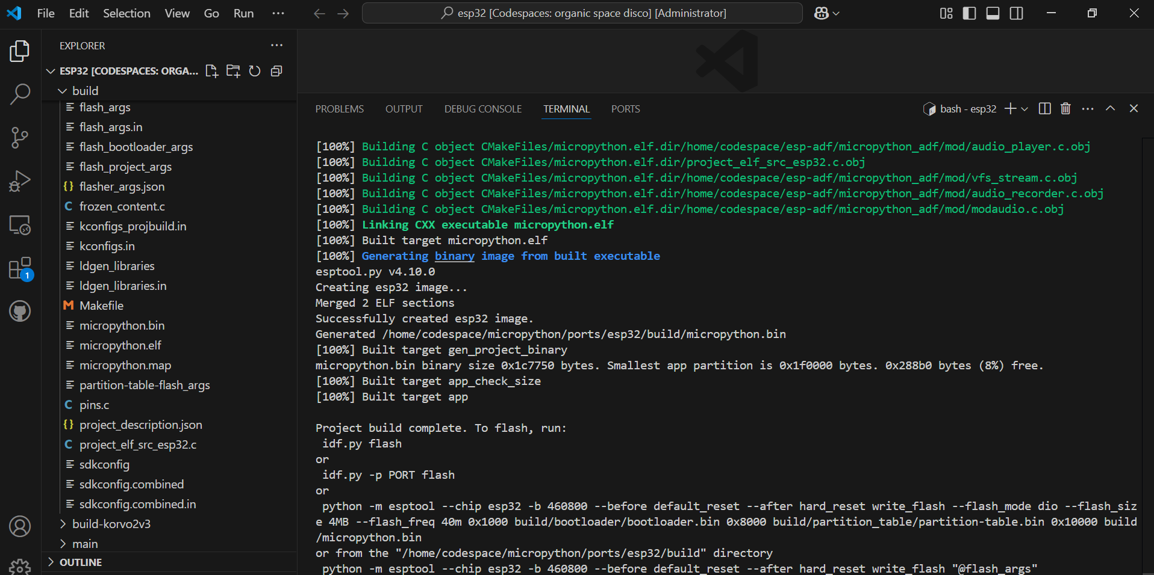Switch to the OUTPUT tab
Image resolution: width=1154 pixels, height=575 pixels.
point(404,109)
